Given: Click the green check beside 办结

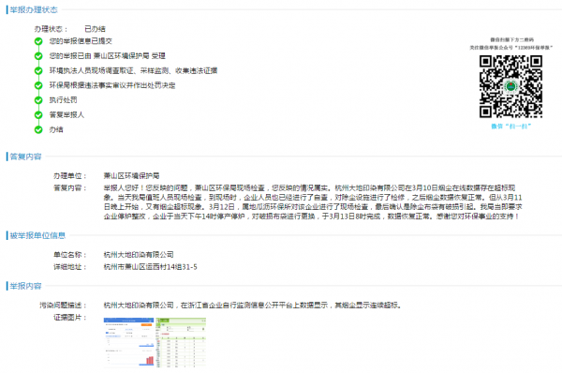Looking at the screenshot, I should [38, 130].
